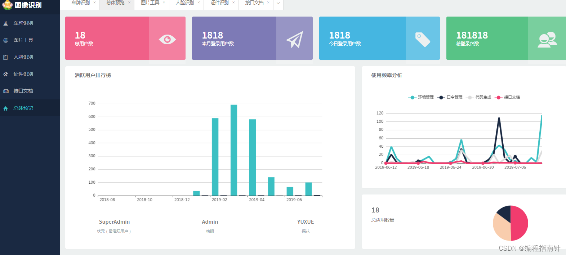The image size is (566, 255).
Task: Click the globe icon beside 图片工具 in sidebar
Action: [x=6, y=40]
